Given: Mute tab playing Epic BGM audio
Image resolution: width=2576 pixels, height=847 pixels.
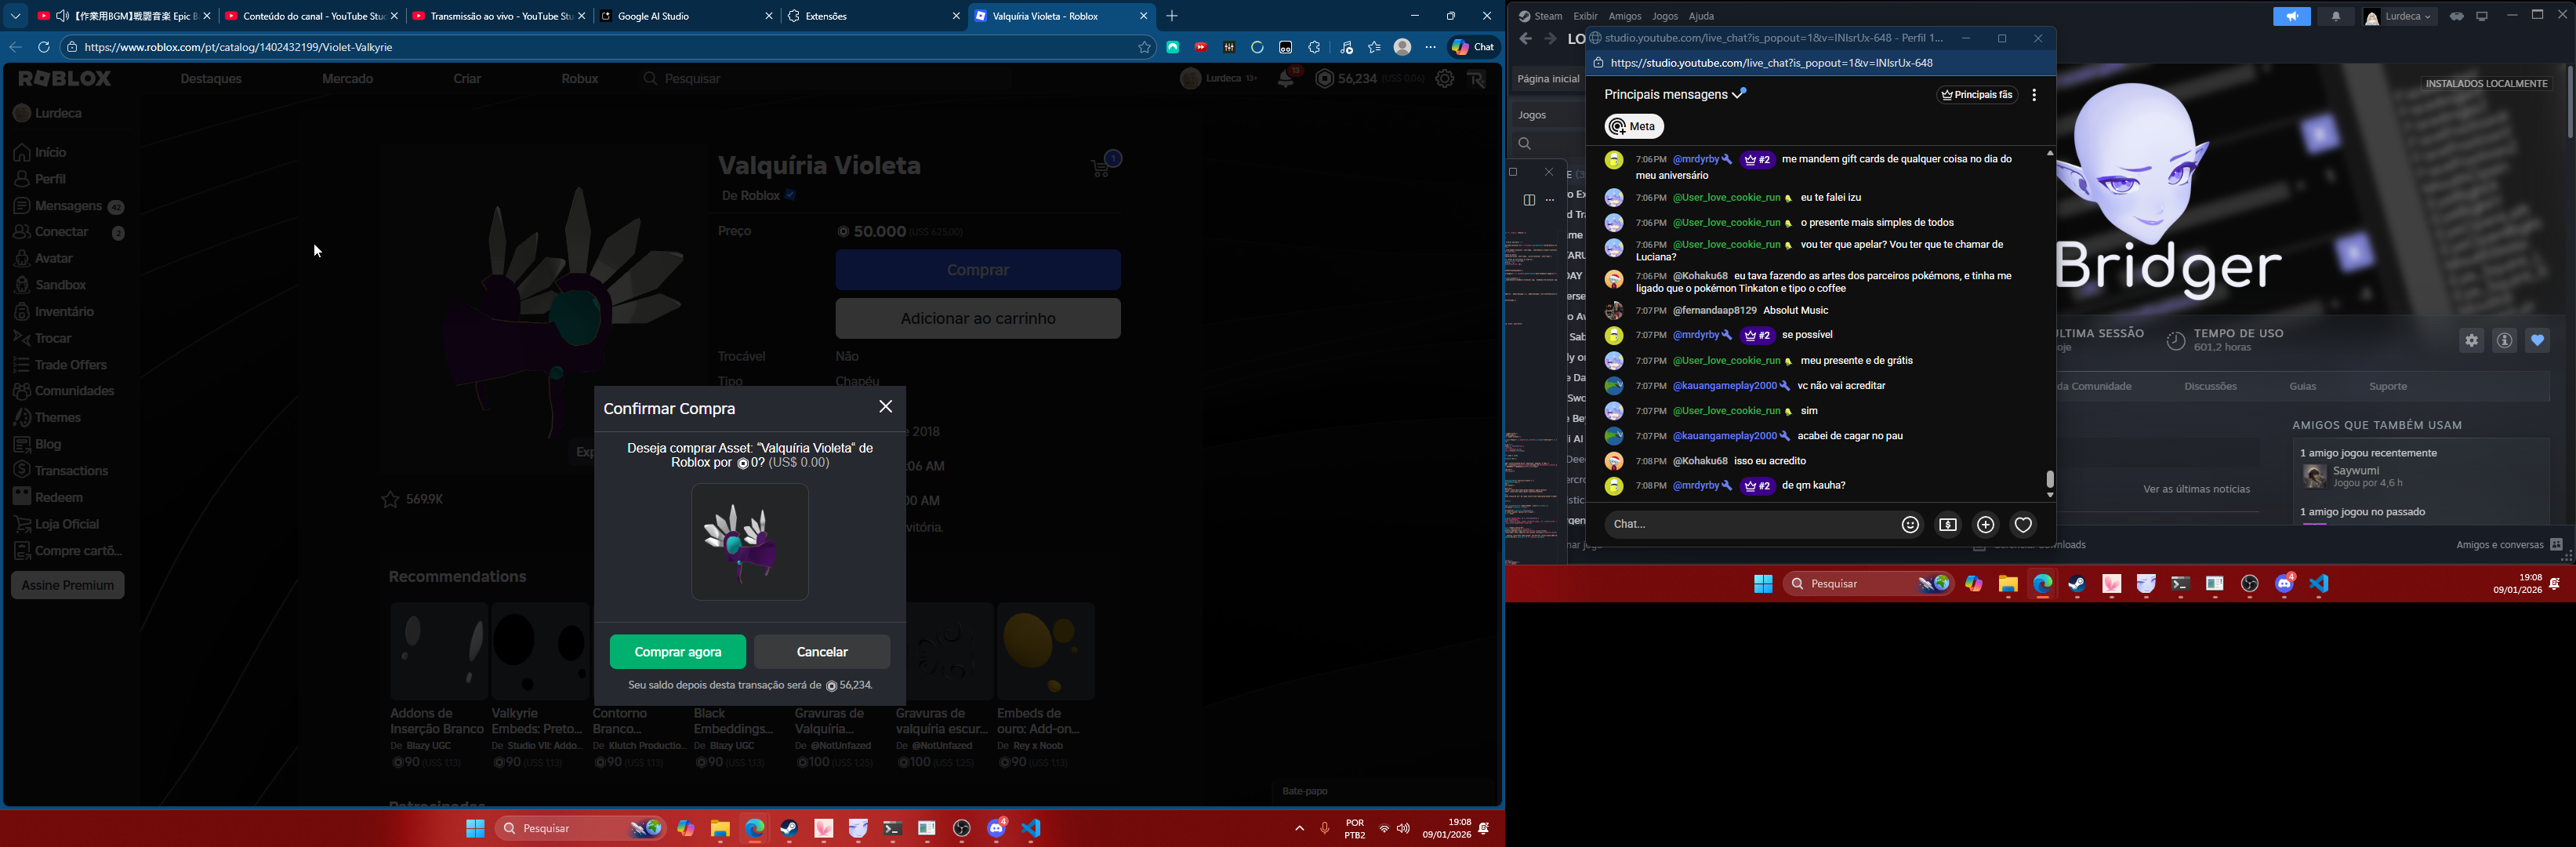Looking at the screenshot, I should point(63,16).
